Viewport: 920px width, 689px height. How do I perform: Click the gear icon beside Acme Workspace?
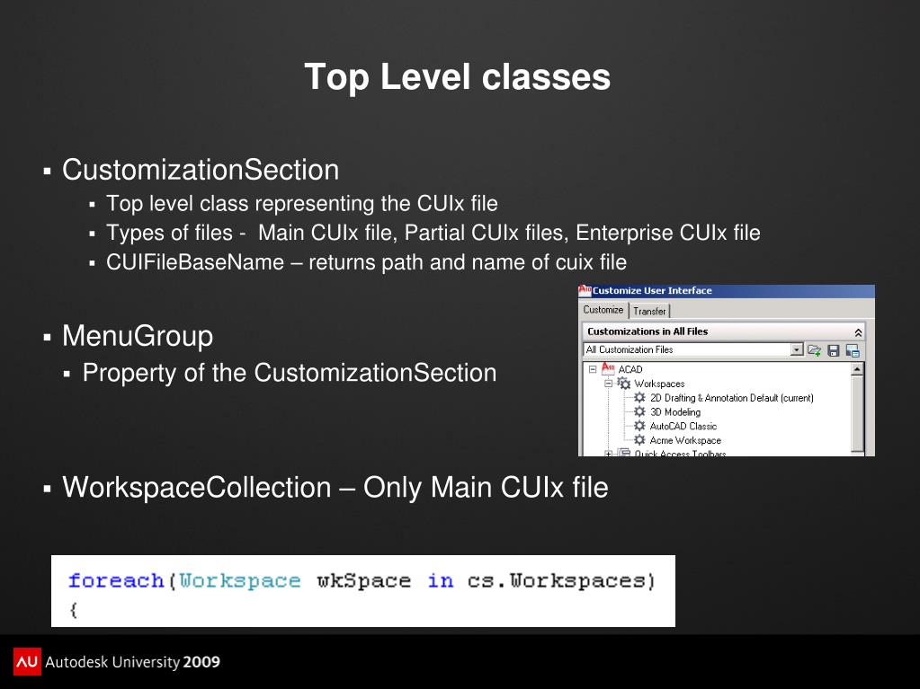pos(639,440)
